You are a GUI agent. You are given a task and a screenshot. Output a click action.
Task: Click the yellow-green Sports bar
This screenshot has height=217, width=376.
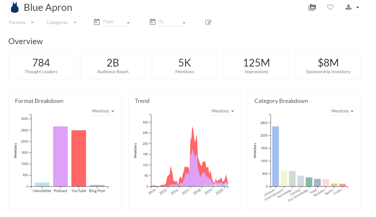pyautogui.click(x=334, y=185)
